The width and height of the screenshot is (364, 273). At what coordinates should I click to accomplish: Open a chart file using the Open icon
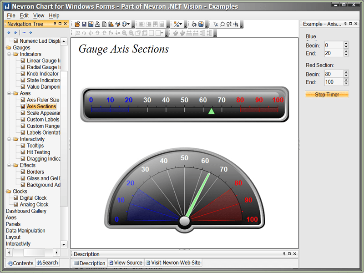pyautogui.click(x=78, y=24)
